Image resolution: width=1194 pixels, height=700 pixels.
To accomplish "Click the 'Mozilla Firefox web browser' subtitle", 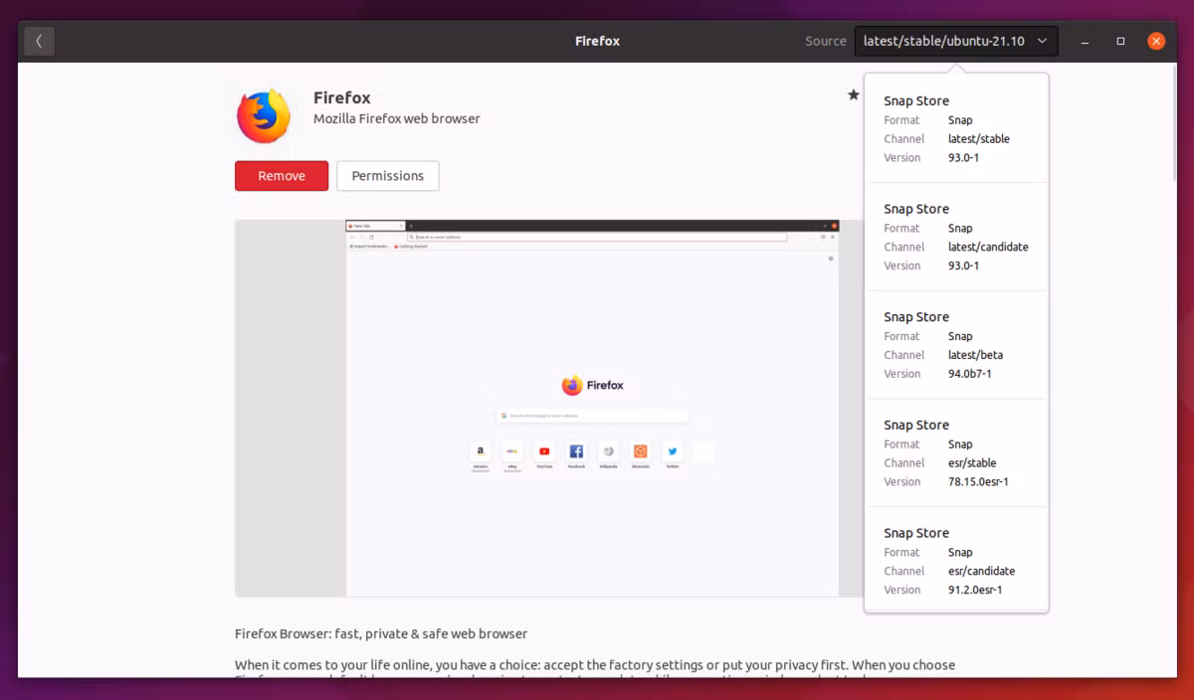I will [x=397, y=118].
